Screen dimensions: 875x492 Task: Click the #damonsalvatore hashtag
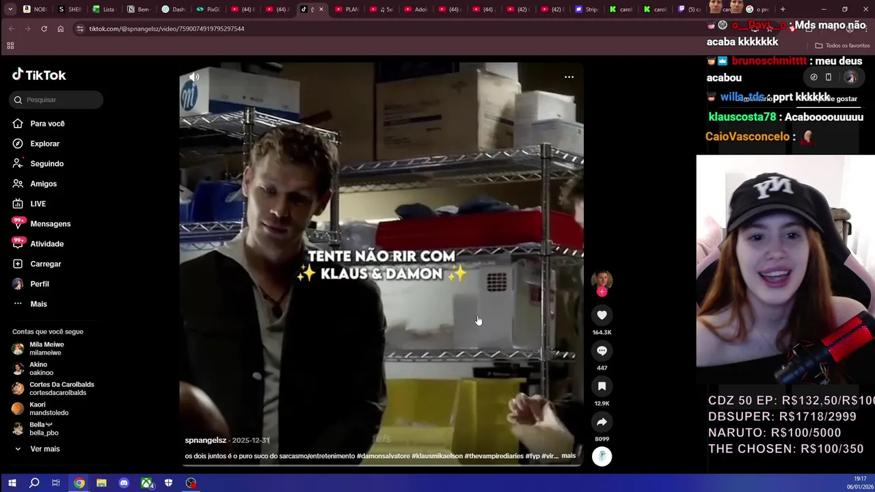(383, 456)
